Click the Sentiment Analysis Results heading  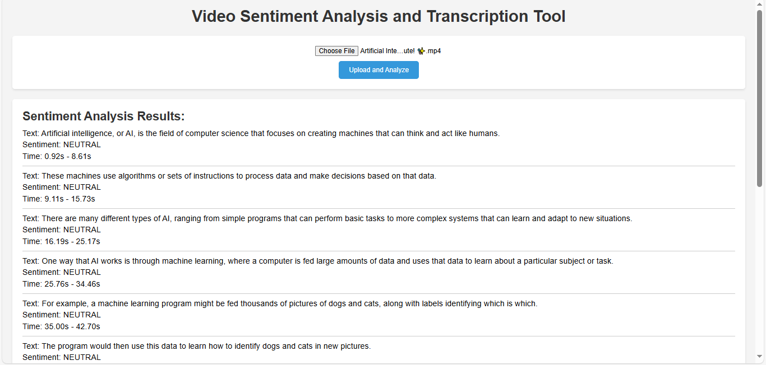(103, 116)
